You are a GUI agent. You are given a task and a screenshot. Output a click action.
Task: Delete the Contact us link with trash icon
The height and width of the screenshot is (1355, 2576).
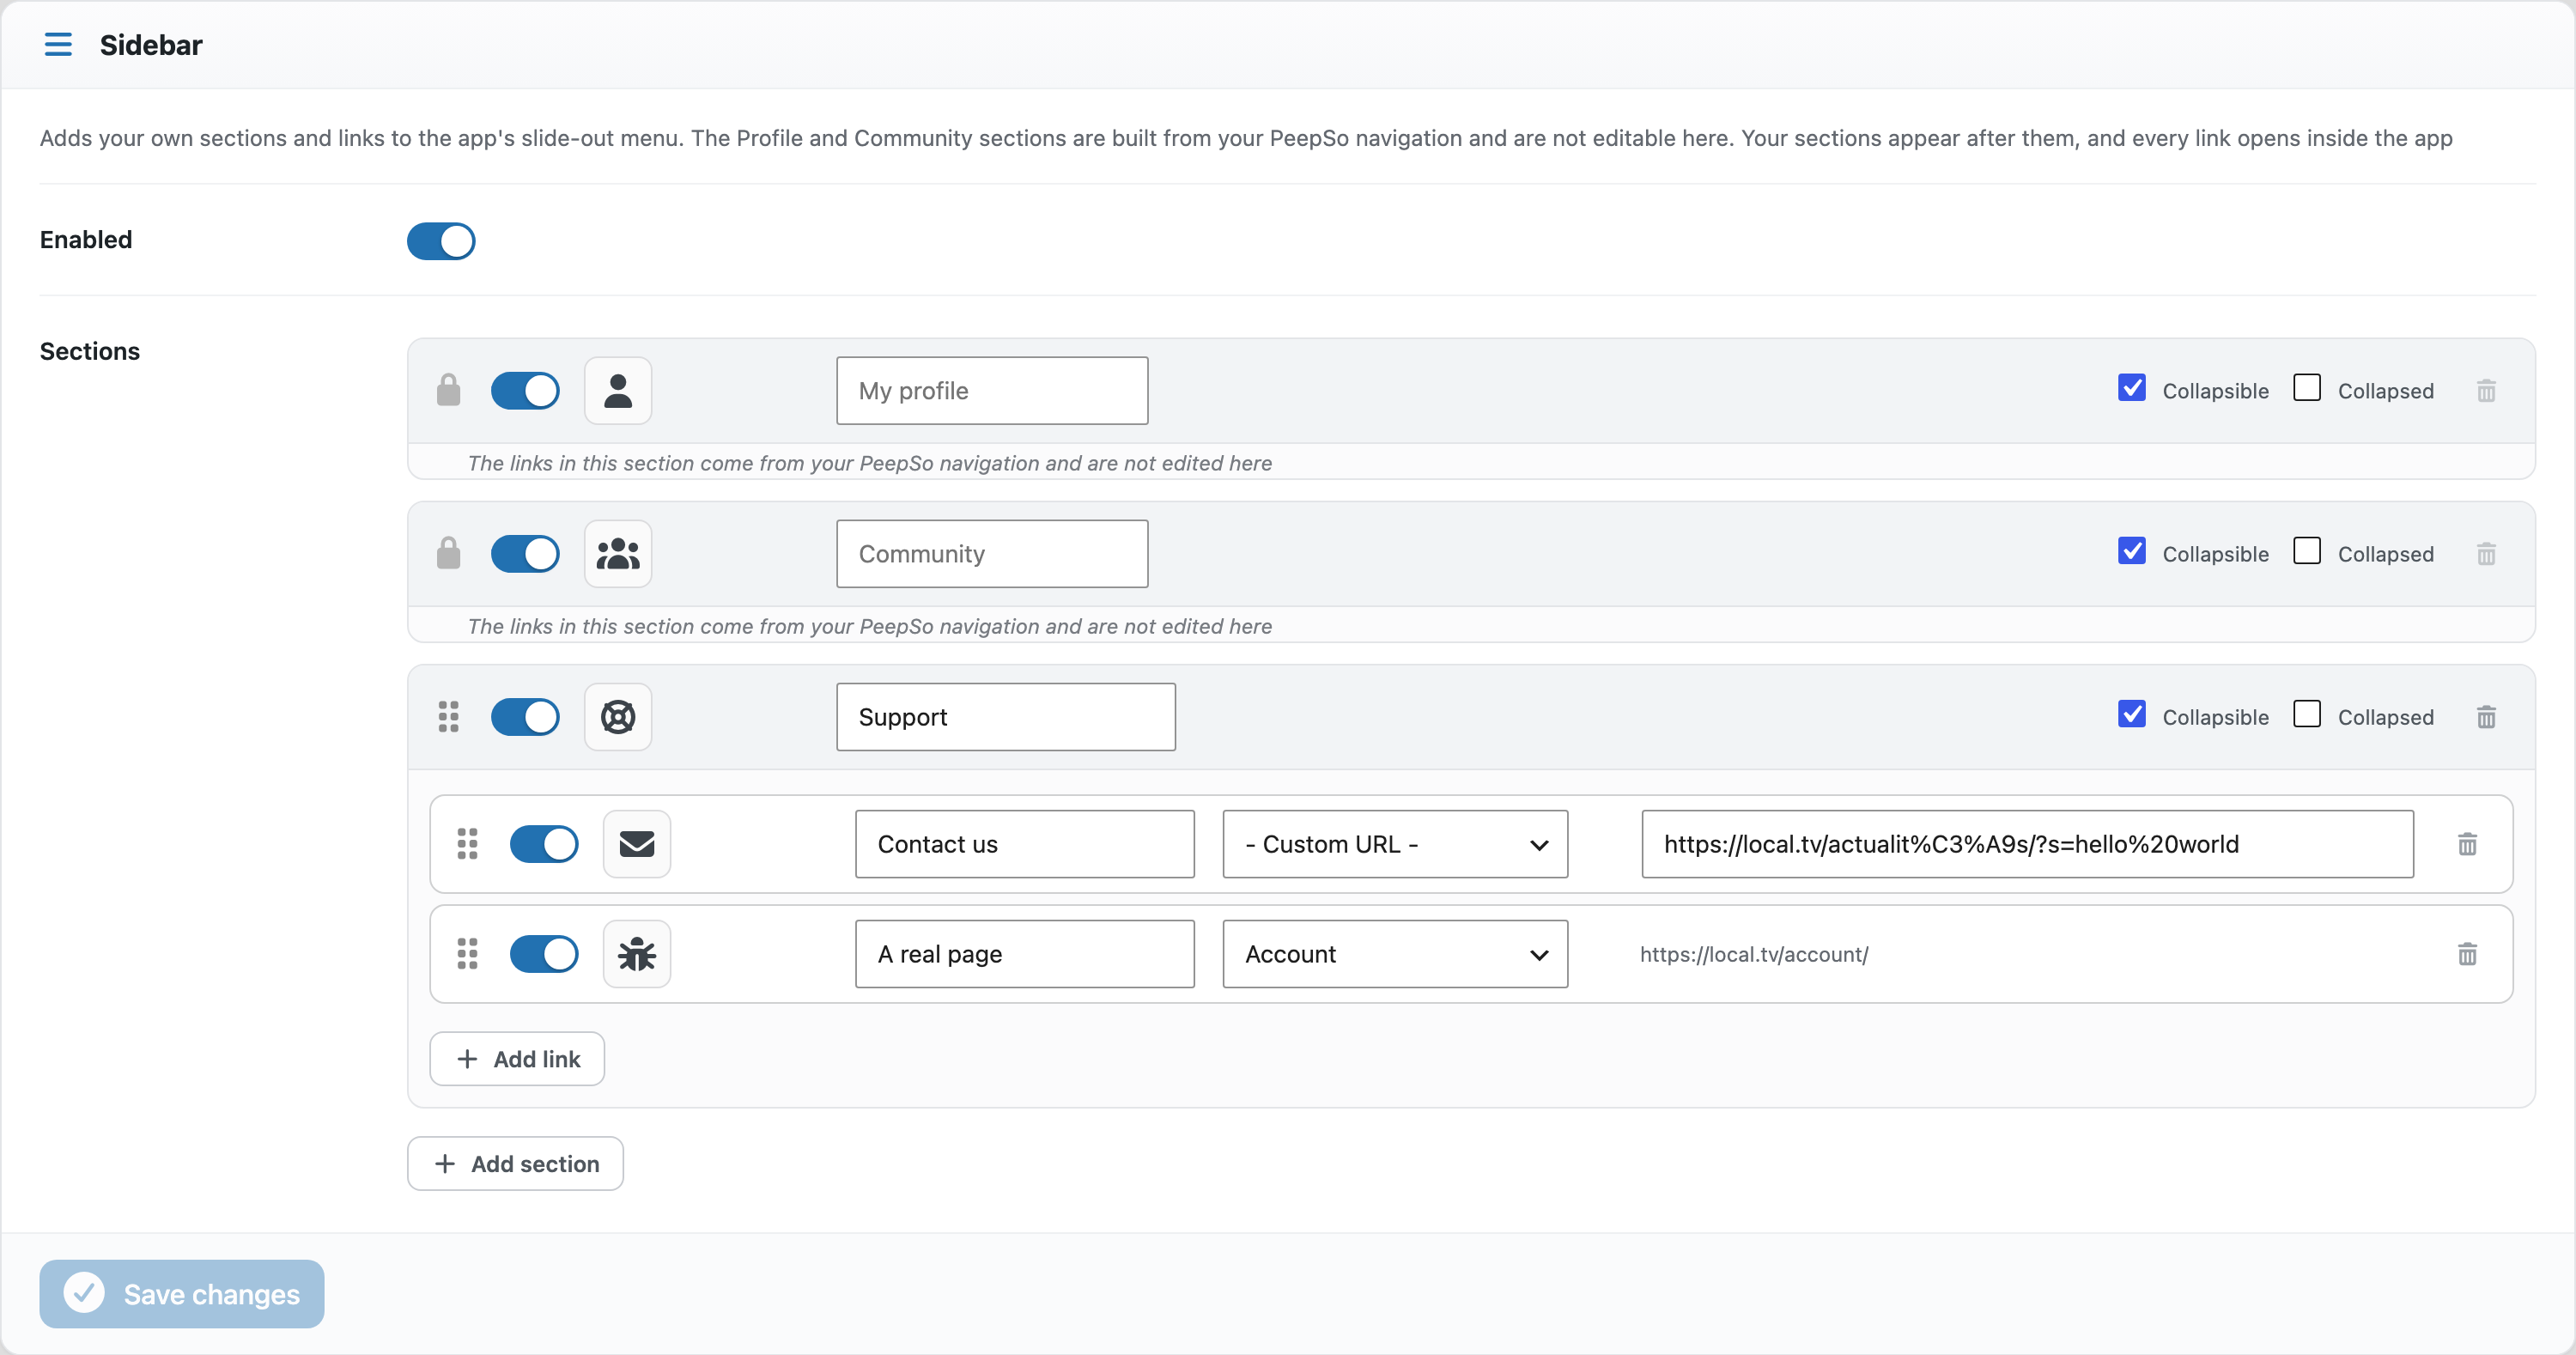2467,843
